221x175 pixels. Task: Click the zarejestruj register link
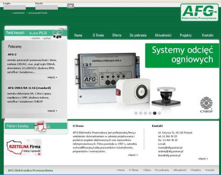pos(19,13)
